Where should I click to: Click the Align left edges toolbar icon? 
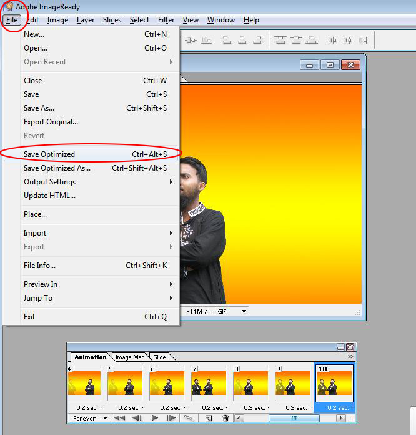227,41
